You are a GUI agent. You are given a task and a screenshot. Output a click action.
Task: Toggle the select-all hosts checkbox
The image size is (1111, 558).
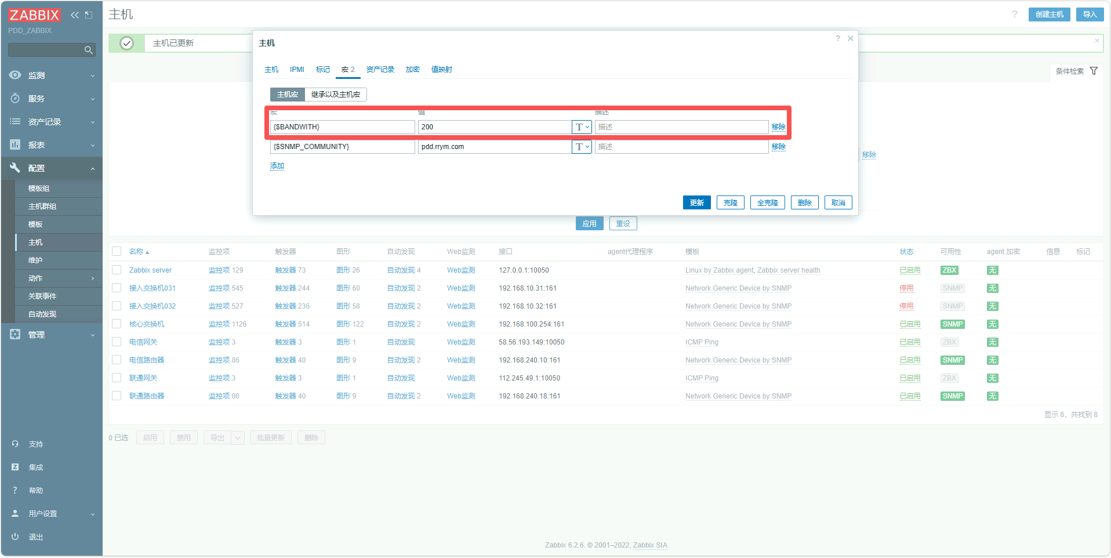point(117,252)
